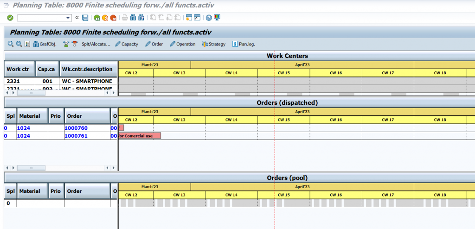Open the transaction command field dropdown
475x229 pixels.
click(x=68, y=18)
